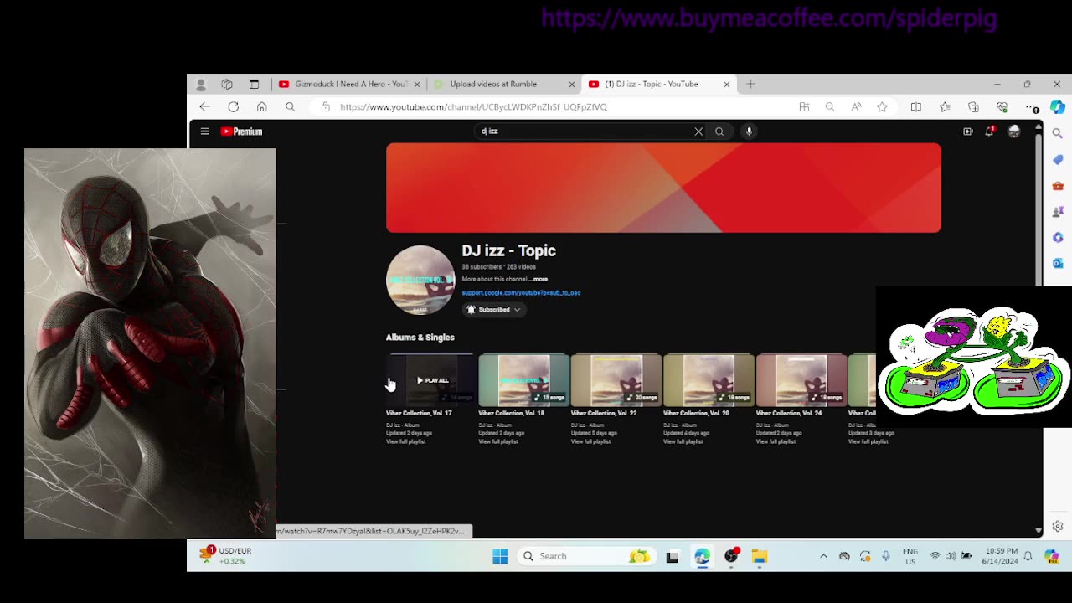Open the taskbar clock showing 10:59 PM
1072x603 pixels.
(1001, 556)
